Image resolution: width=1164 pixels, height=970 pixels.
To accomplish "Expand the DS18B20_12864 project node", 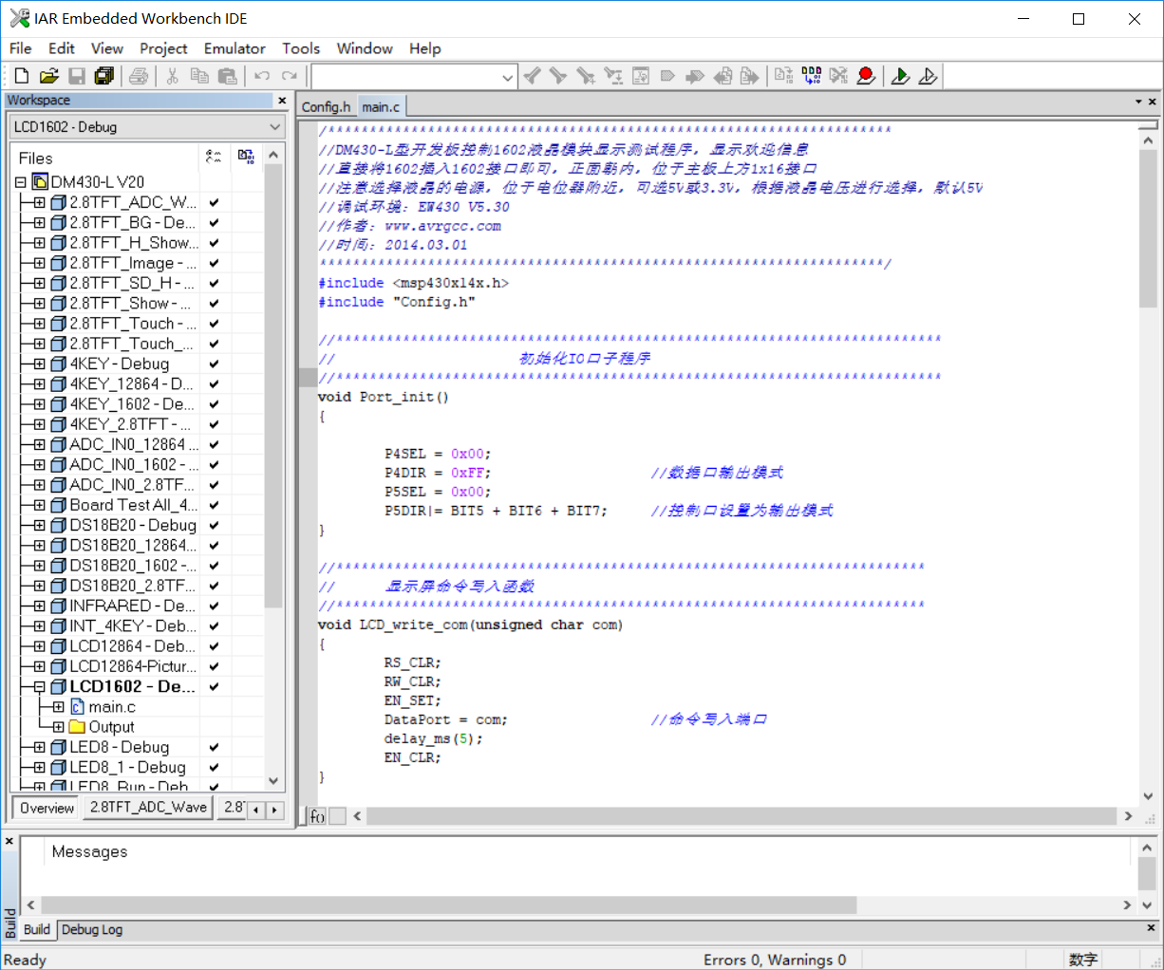I will 39,546.
